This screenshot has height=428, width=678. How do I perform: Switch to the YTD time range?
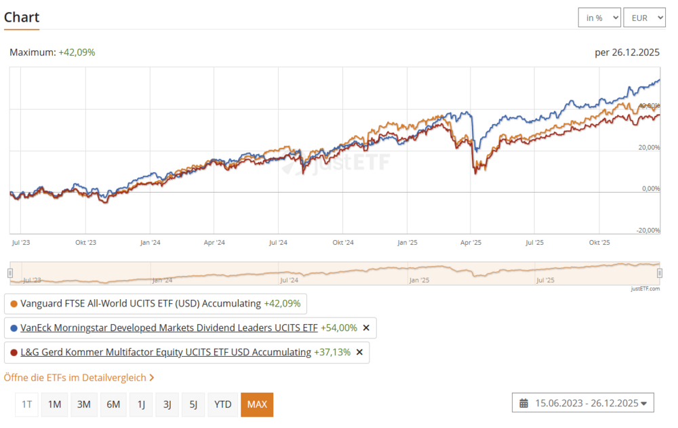tap(222, 405)
